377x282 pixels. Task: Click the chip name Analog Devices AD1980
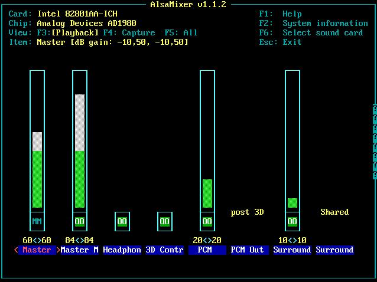click(86, 23)
